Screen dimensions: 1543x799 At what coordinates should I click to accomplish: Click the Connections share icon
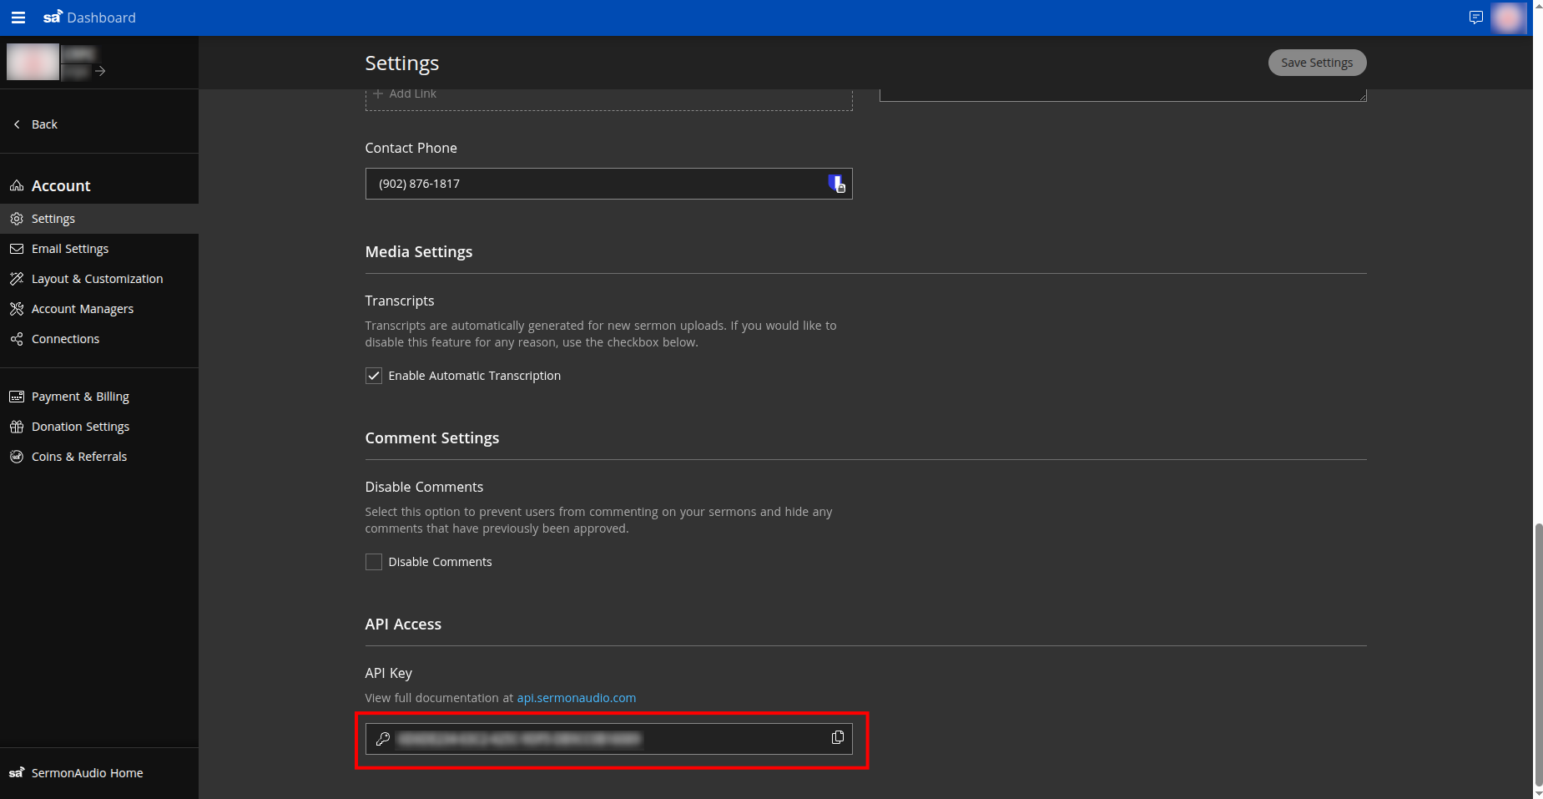[17, 339]
